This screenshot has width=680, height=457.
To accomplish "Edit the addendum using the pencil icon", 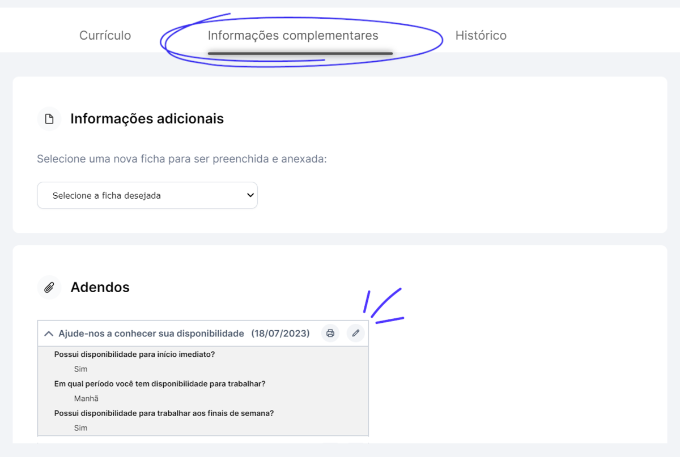I will 356,333.
